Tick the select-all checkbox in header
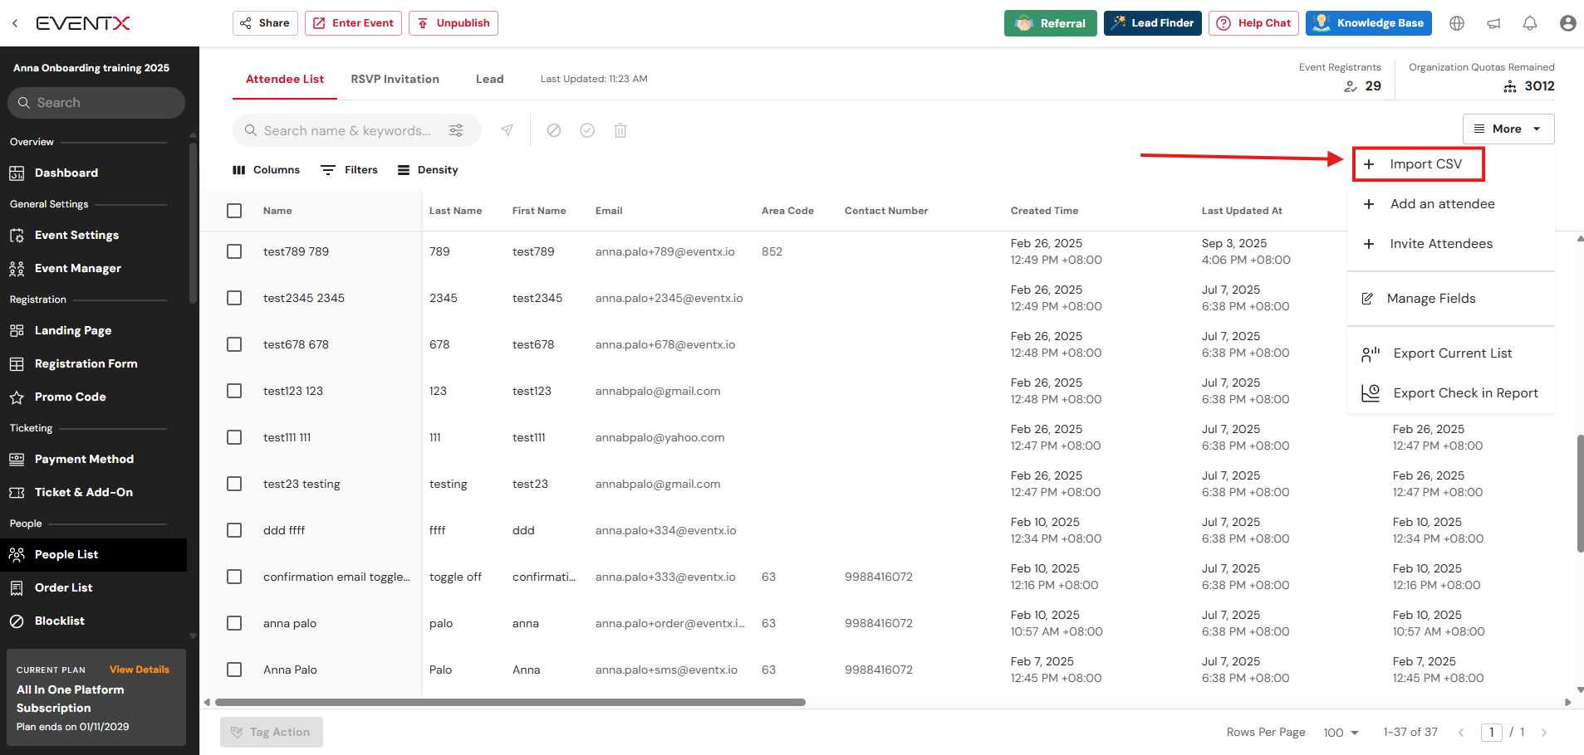The width and height of the screenshot is (1584, 755). (234, 211)
